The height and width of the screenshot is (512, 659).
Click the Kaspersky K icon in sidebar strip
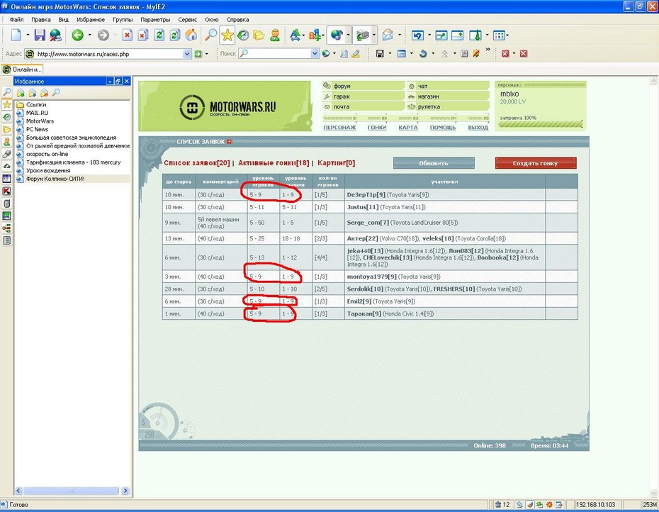pyautogui.click(x=6, y=191)
